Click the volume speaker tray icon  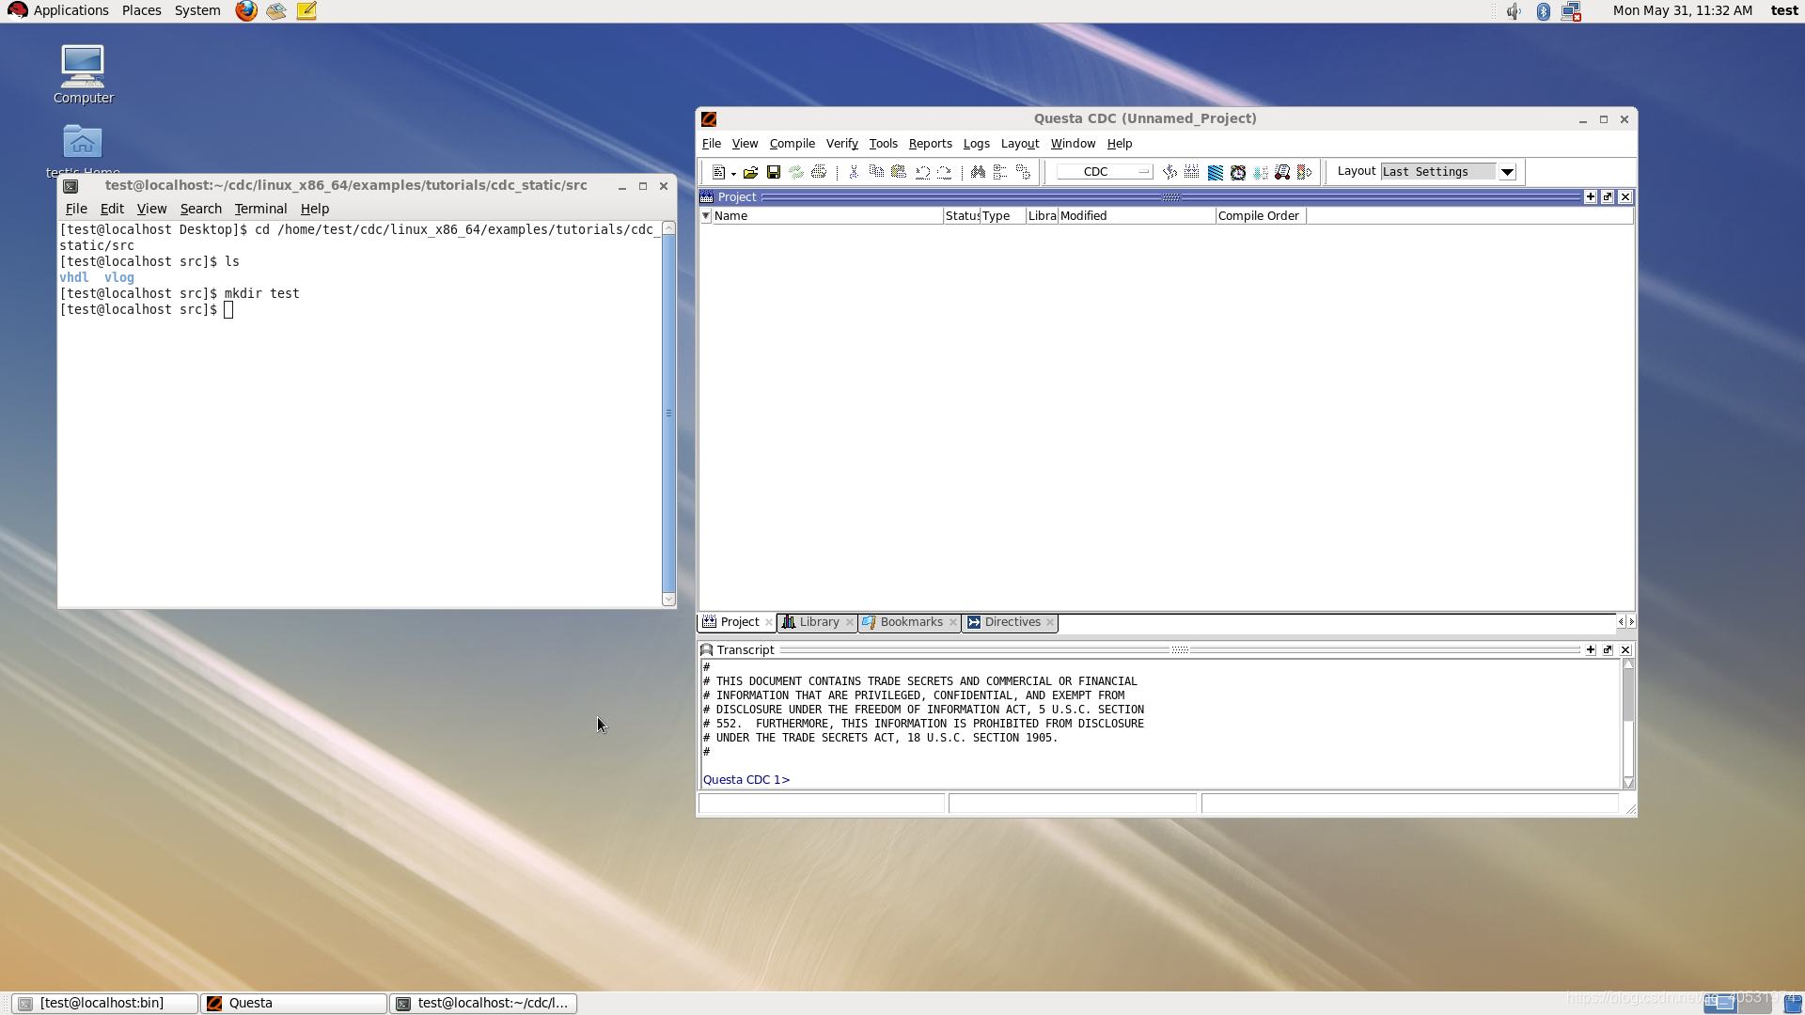[1514, 11]
